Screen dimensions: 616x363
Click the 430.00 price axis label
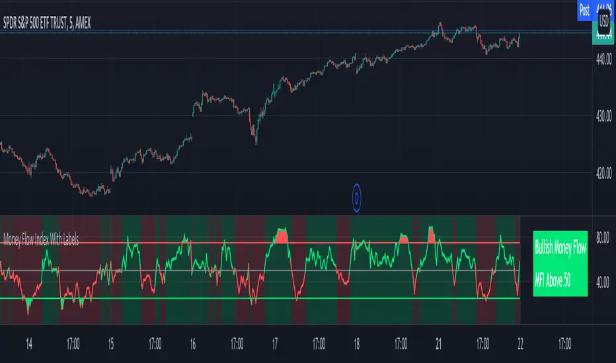pyautogui.click(x=604, y=115)
